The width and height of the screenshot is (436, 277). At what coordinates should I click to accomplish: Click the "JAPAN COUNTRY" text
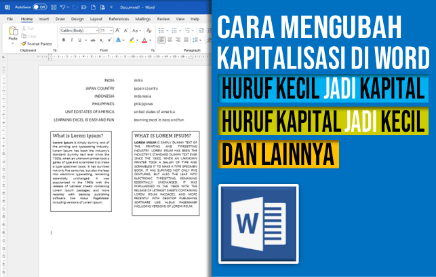pyautogui.click(x=100, y=88)
